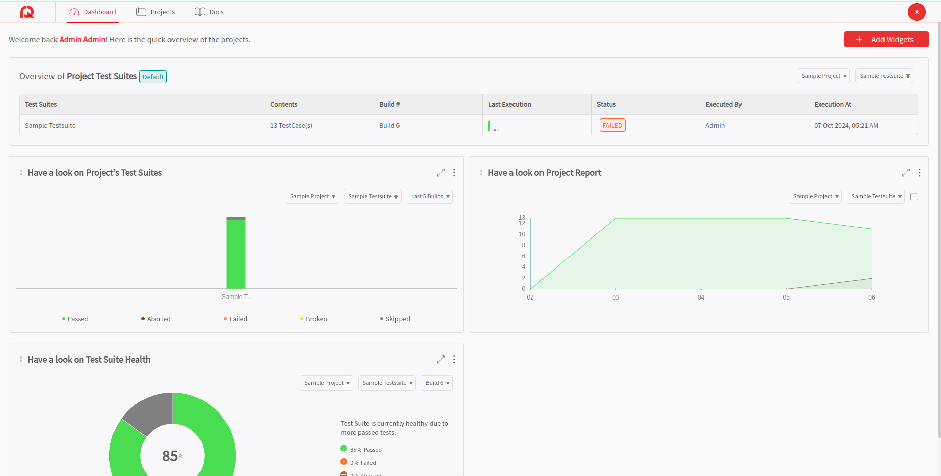Screen dimensions: 941x476
Task: Click the drag handle of Project Report widget
Action: click(481, 173)
